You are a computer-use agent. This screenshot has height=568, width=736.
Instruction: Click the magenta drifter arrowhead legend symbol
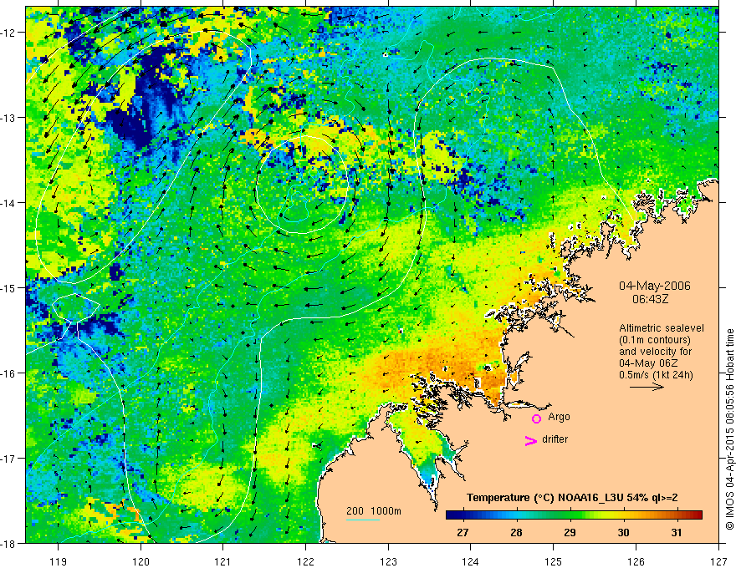tap(530, 440)
